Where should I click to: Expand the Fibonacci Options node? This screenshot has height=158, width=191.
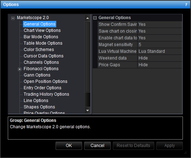pos(19,69)
